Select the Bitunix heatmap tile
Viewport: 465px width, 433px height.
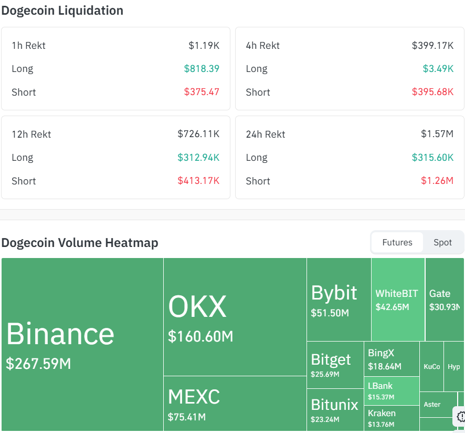(x=335, y=410)
